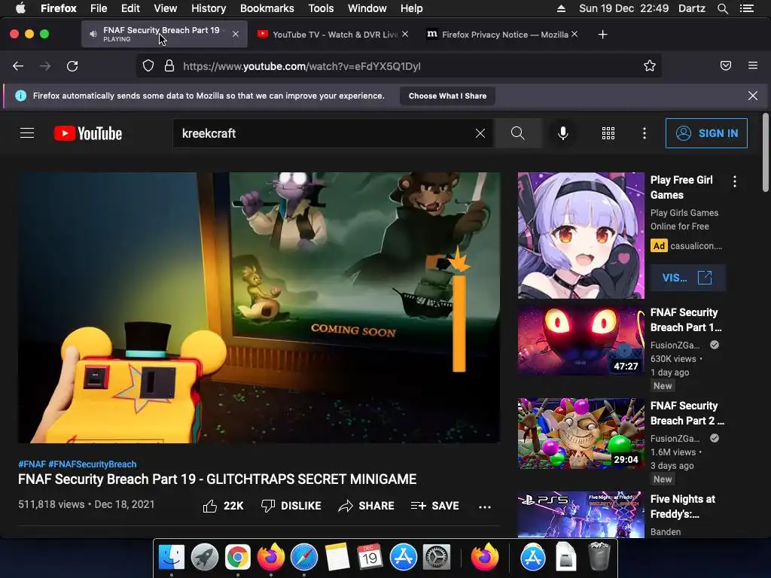Screen dimensions: 771x578
Task: Close the YouTube TV tab
Action: [x=405, y=34]
